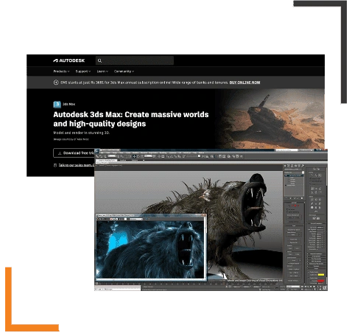Image resolution: width=352 pixels, height=333 pixels.
Task: Toggle the Interpolate checkbox
Action: tap(317, 249)
